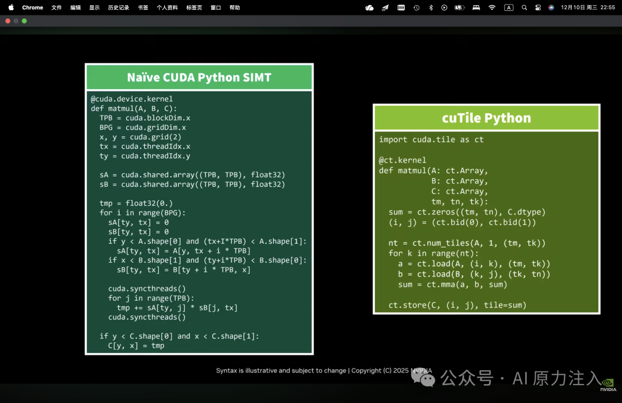Open the Time Machine menu
This screenshot has width=622, height=403.
click(x=416, y=7)
